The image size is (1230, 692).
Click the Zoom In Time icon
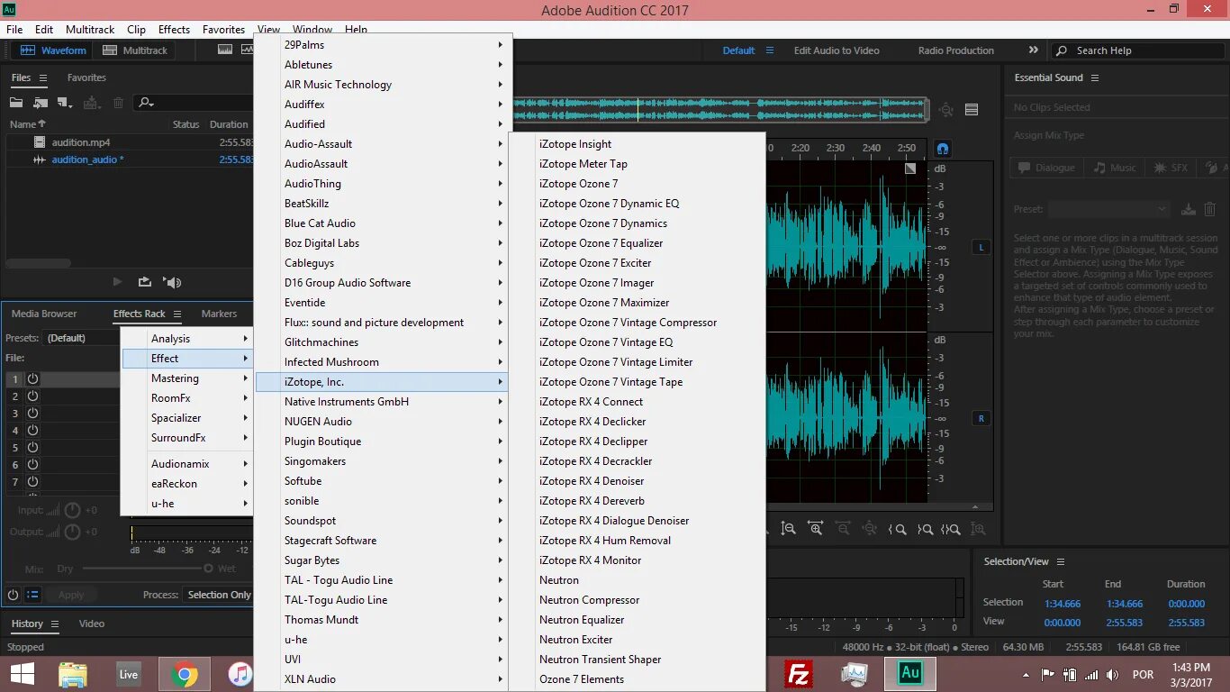point(816,530)
